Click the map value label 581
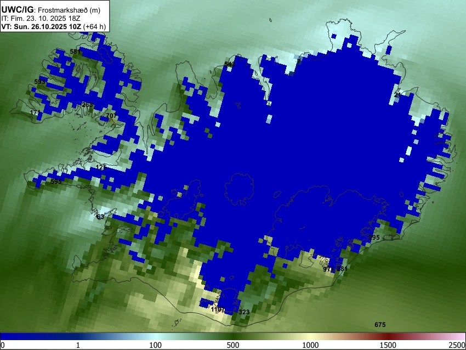Image resolution: width=466 pixels, height=350 pixels. click(75, 52)
